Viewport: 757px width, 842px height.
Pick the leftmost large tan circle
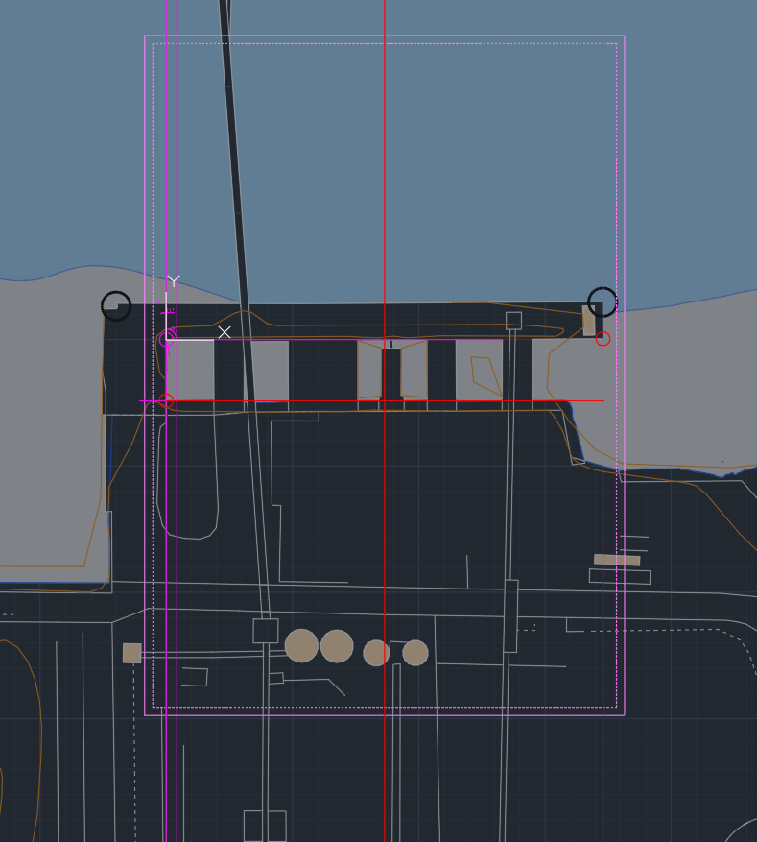coord(301,646)
